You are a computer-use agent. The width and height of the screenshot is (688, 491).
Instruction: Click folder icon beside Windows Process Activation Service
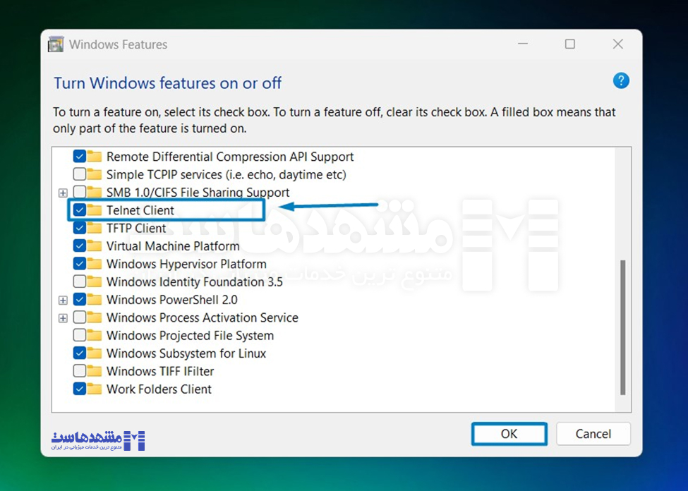pyautogui.click(x=94, y=317)
